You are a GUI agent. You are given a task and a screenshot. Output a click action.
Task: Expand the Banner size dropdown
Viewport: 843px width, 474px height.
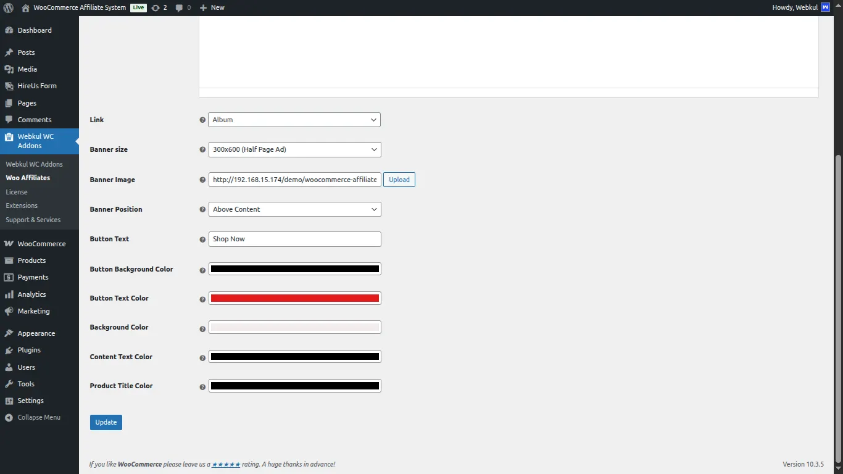(294, 149)
